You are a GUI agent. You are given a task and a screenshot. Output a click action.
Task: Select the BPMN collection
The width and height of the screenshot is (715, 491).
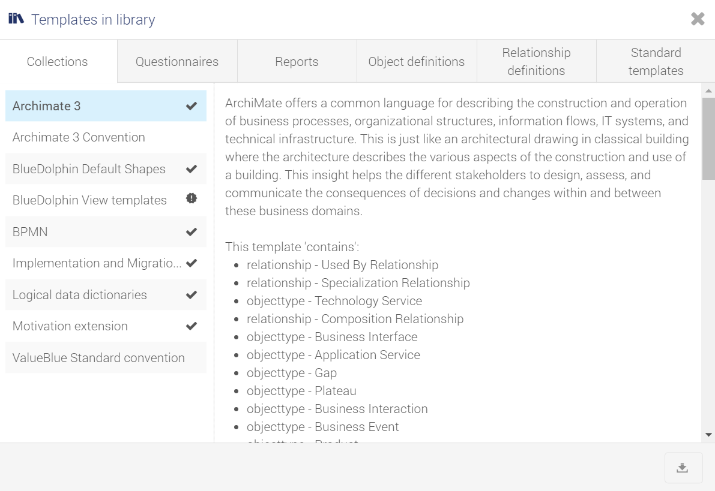pos(106,232)
